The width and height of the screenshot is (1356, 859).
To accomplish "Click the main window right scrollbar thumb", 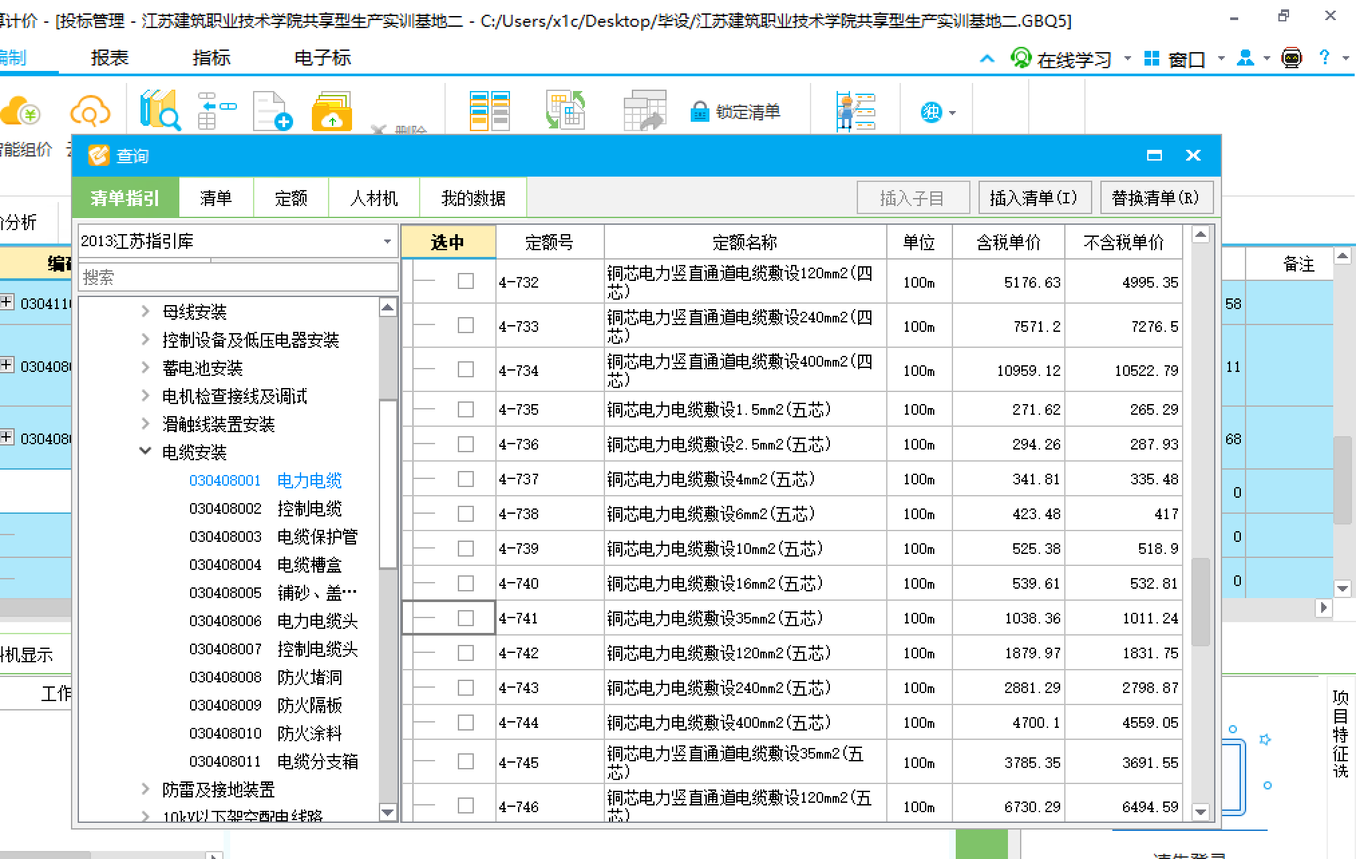I will click(1343, 480).
